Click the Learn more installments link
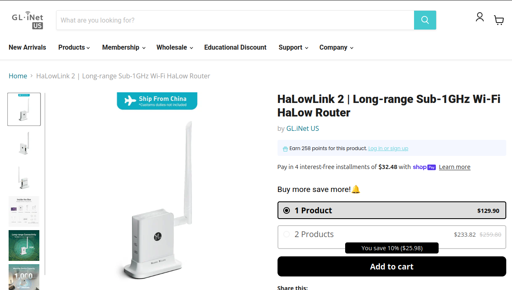Image resolution: width=512 pixels, height=290 pixels. pyautogui.click(x=455, y=167)
